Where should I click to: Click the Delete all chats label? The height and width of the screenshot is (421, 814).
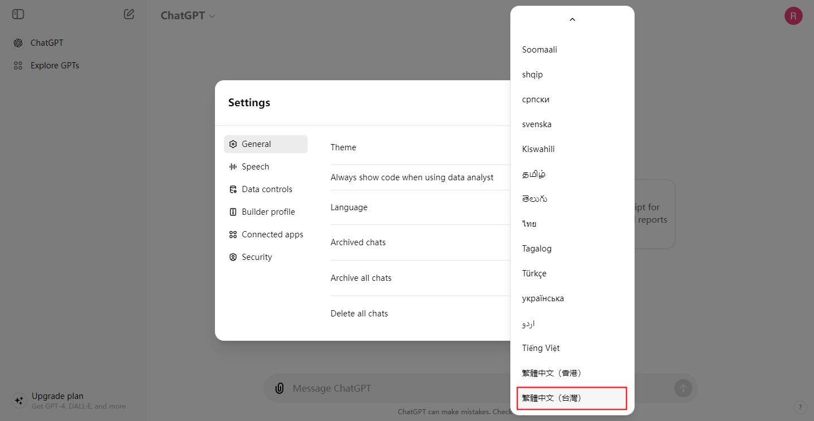pos(359,314)
